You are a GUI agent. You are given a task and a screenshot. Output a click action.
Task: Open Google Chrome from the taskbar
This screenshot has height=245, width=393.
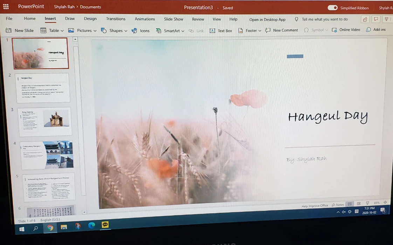pos(50,227)
